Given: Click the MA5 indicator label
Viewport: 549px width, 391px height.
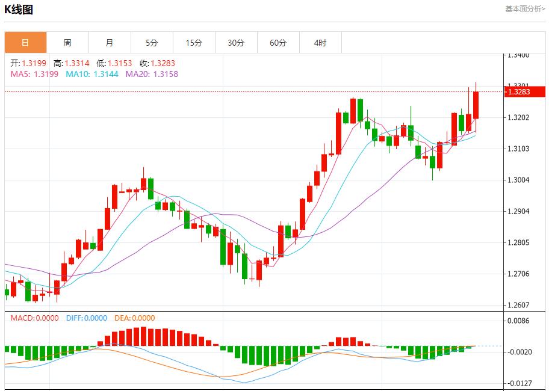Looking at the screenshot, I should coord(34,74).
